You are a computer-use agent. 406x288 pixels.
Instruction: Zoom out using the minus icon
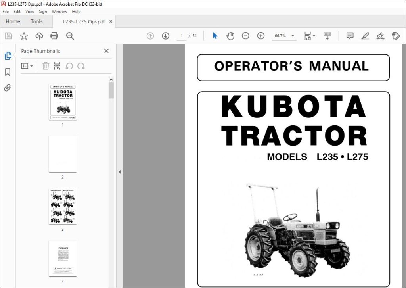(245, 36)
